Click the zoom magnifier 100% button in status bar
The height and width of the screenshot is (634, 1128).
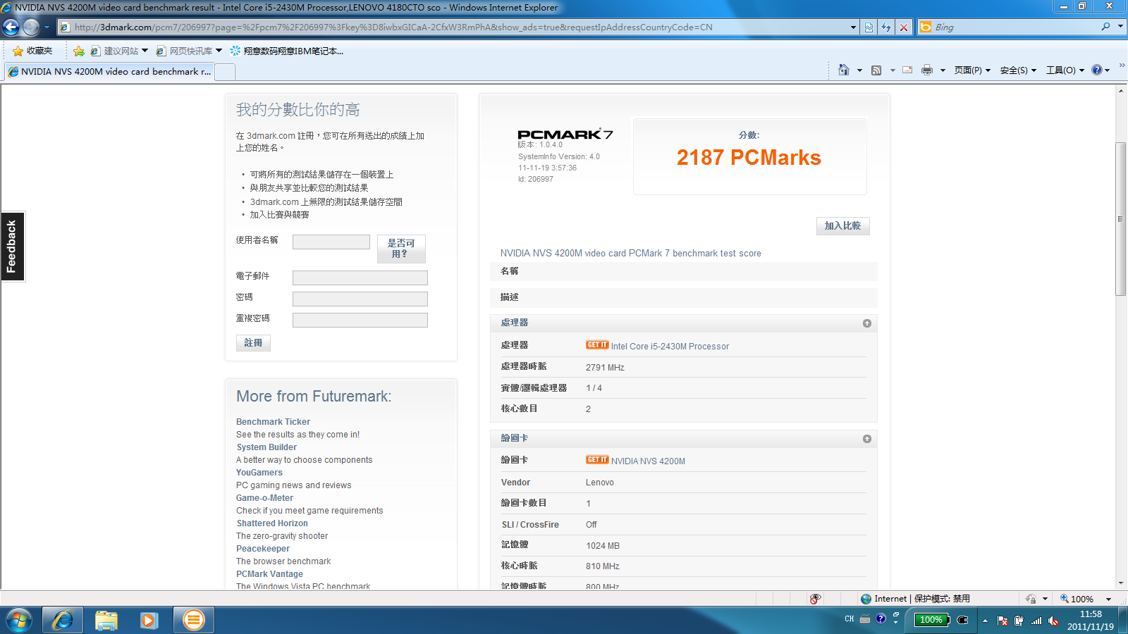point(1077,599)
